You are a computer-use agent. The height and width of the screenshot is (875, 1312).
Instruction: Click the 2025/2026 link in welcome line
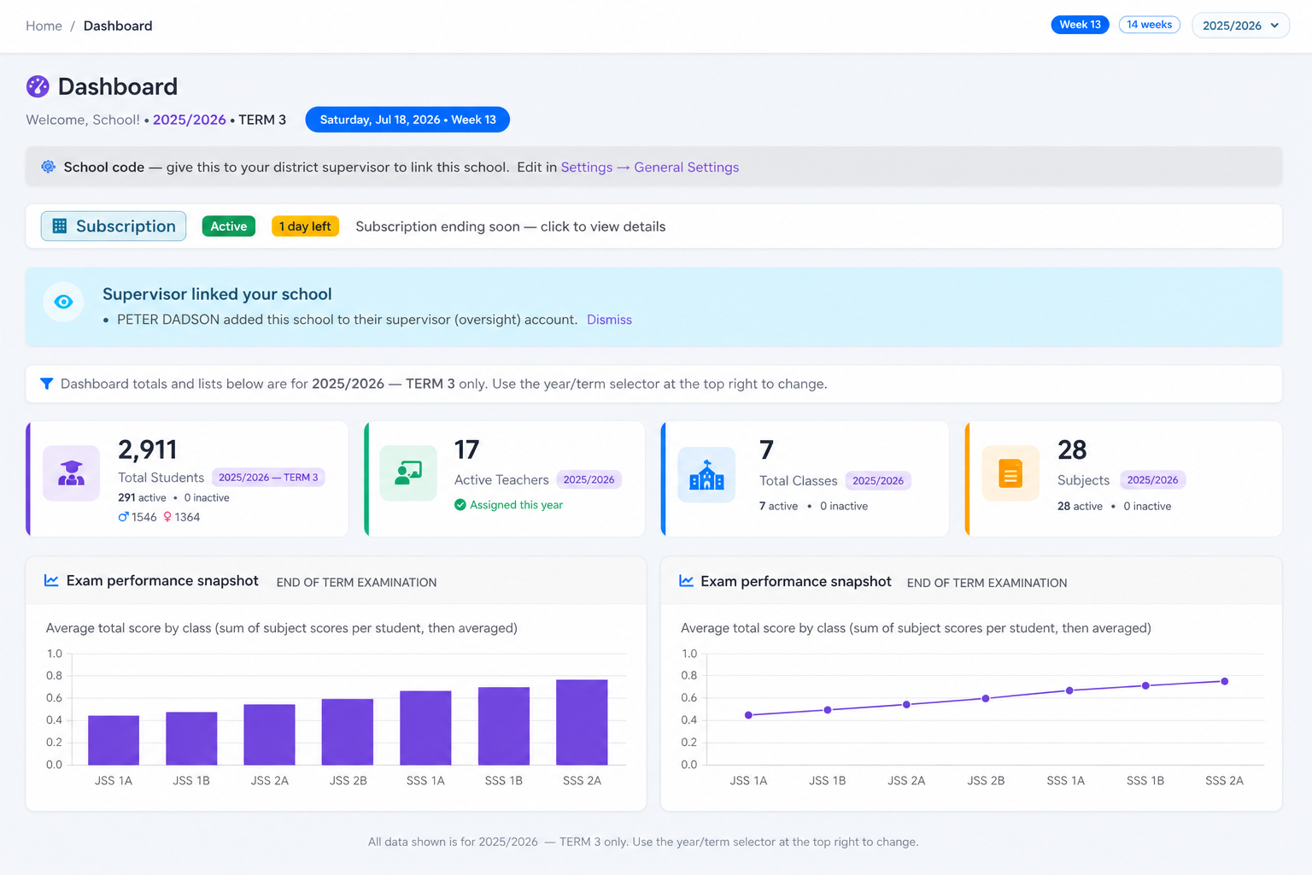(190, 120)
